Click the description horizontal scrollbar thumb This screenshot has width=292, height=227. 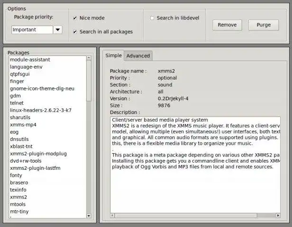[x=186, y=216]
